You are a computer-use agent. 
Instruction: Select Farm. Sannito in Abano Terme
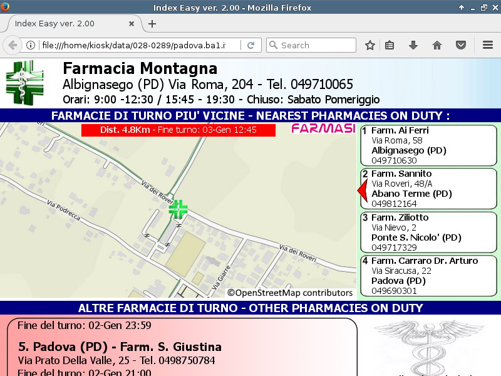click(x=428, y=189)
